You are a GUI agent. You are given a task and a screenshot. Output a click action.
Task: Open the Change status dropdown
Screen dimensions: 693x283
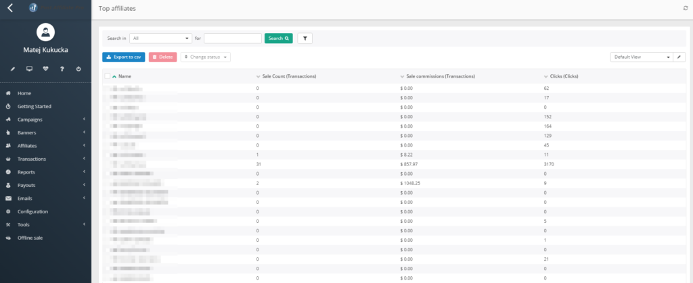(205, 57)
